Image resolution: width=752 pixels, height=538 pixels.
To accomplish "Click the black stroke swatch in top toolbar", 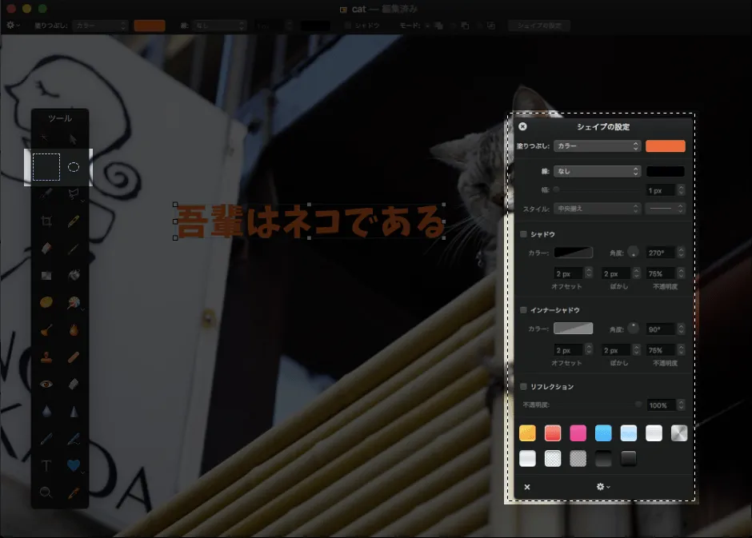I will [315, 26].
